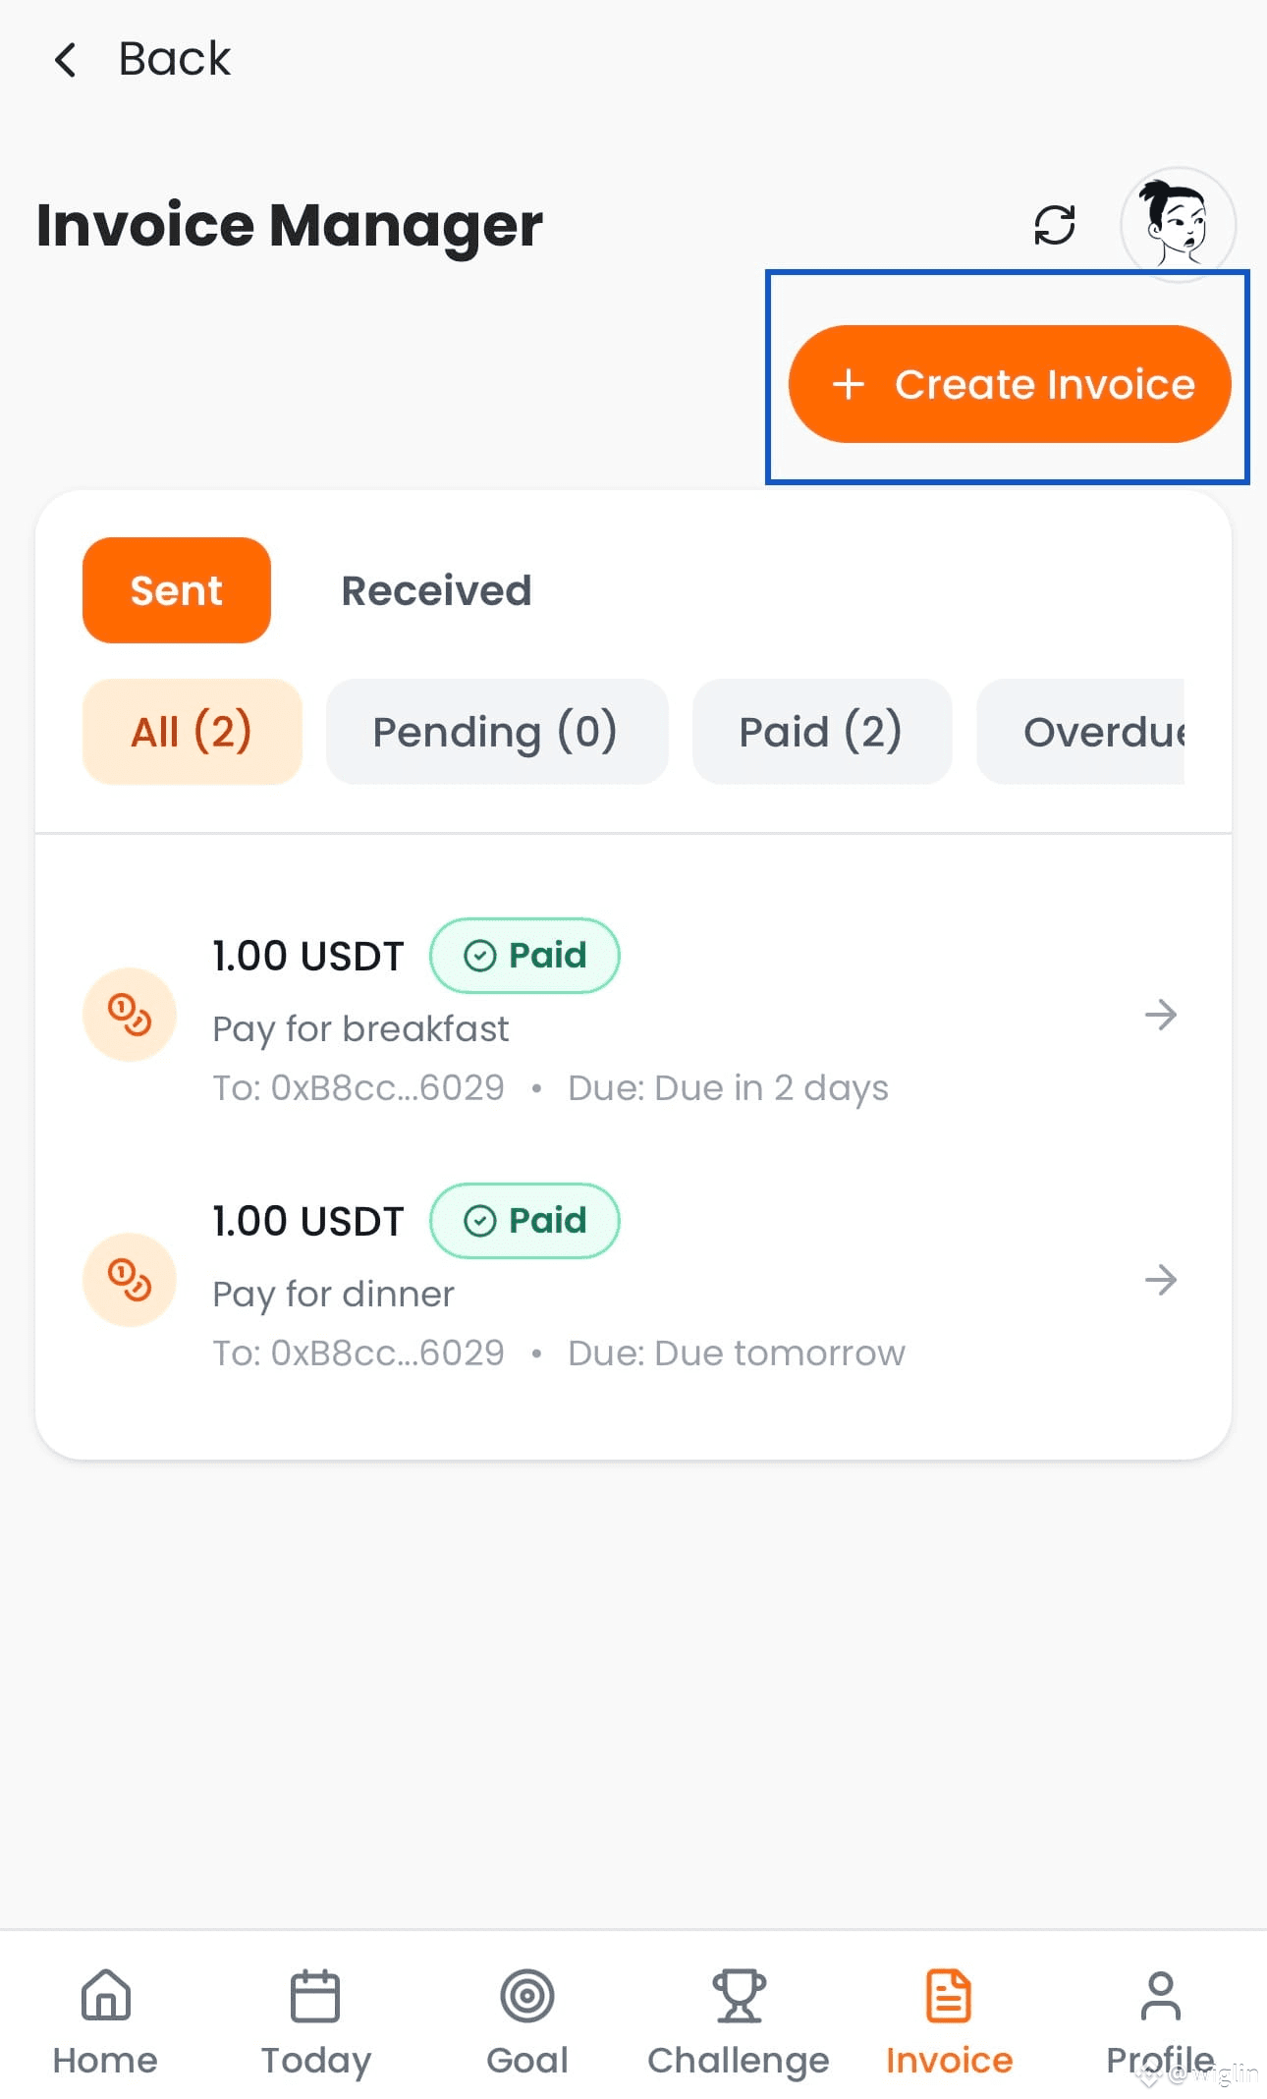Click the refresh invoices icon

[x=1054, y=225]
